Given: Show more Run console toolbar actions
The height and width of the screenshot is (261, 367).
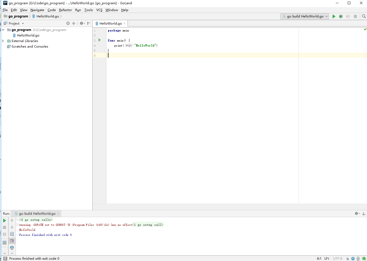Looking at the screenshot, I should [12, 253].
